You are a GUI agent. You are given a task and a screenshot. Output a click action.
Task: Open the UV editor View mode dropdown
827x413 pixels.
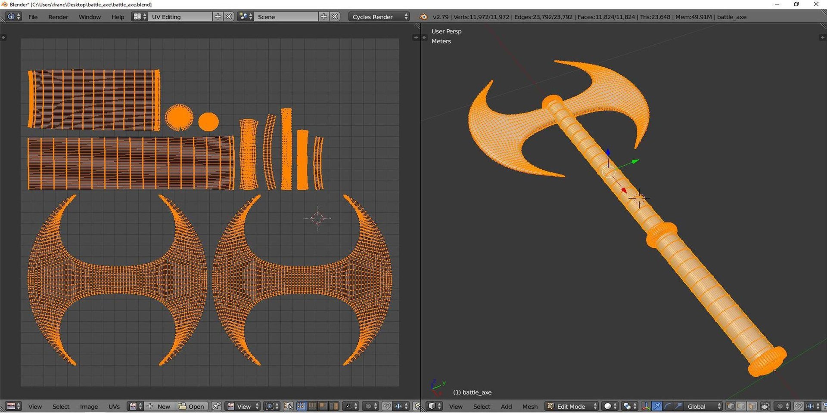click(x=243, y=406)
